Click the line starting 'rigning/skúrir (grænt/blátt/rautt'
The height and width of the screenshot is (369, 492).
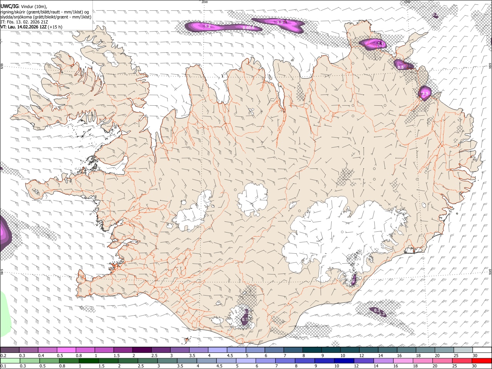[45, 12]
